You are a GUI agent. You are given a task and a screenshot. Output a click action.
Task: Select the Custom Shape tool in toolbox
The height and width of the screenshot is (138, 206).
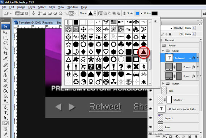point(5,123)
